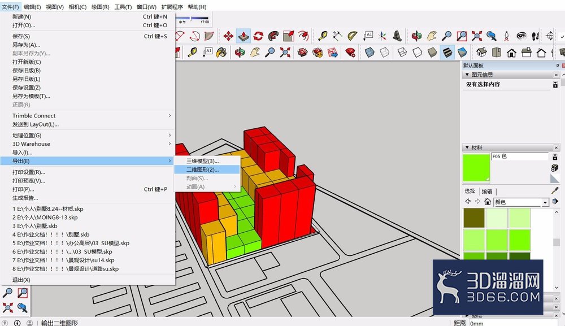Pick the dark olive color swatch
Image resolution: width=565 pixels, height=326 pixels.
[x=474, y=218]
